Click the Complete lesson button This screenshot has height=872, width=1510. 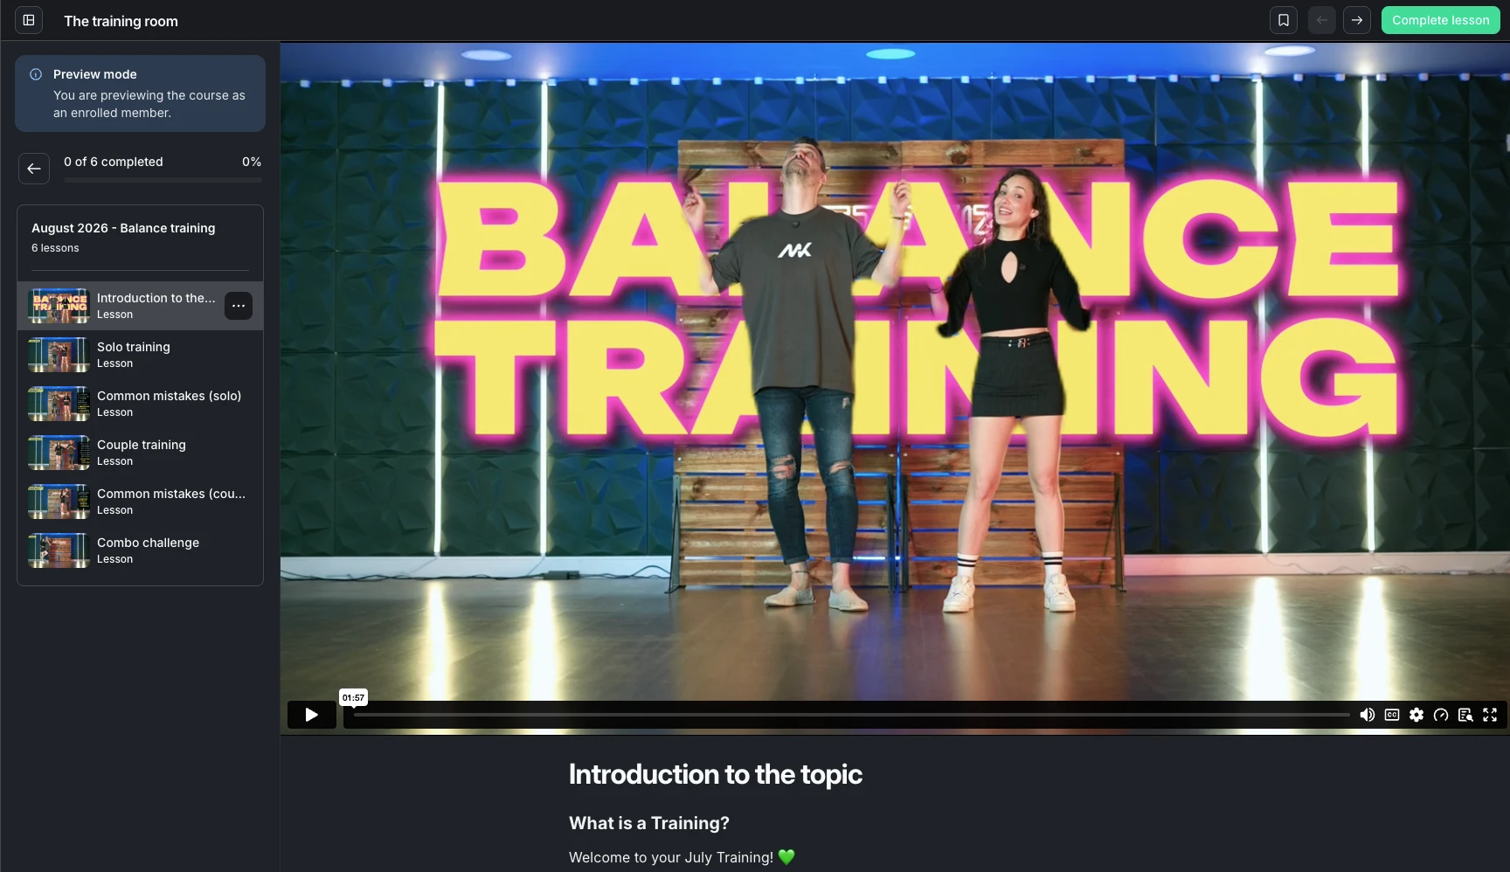[1440, 20]
